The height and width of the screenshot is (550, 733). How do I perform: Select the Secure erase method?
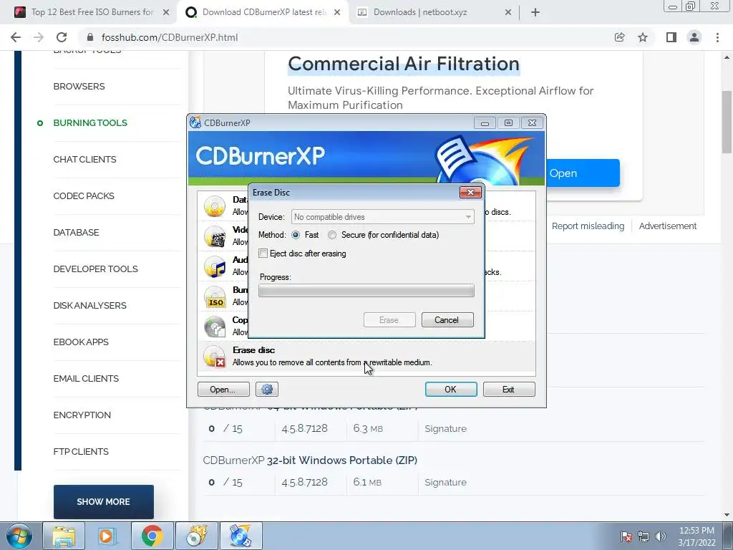click(x=332, y=235)
